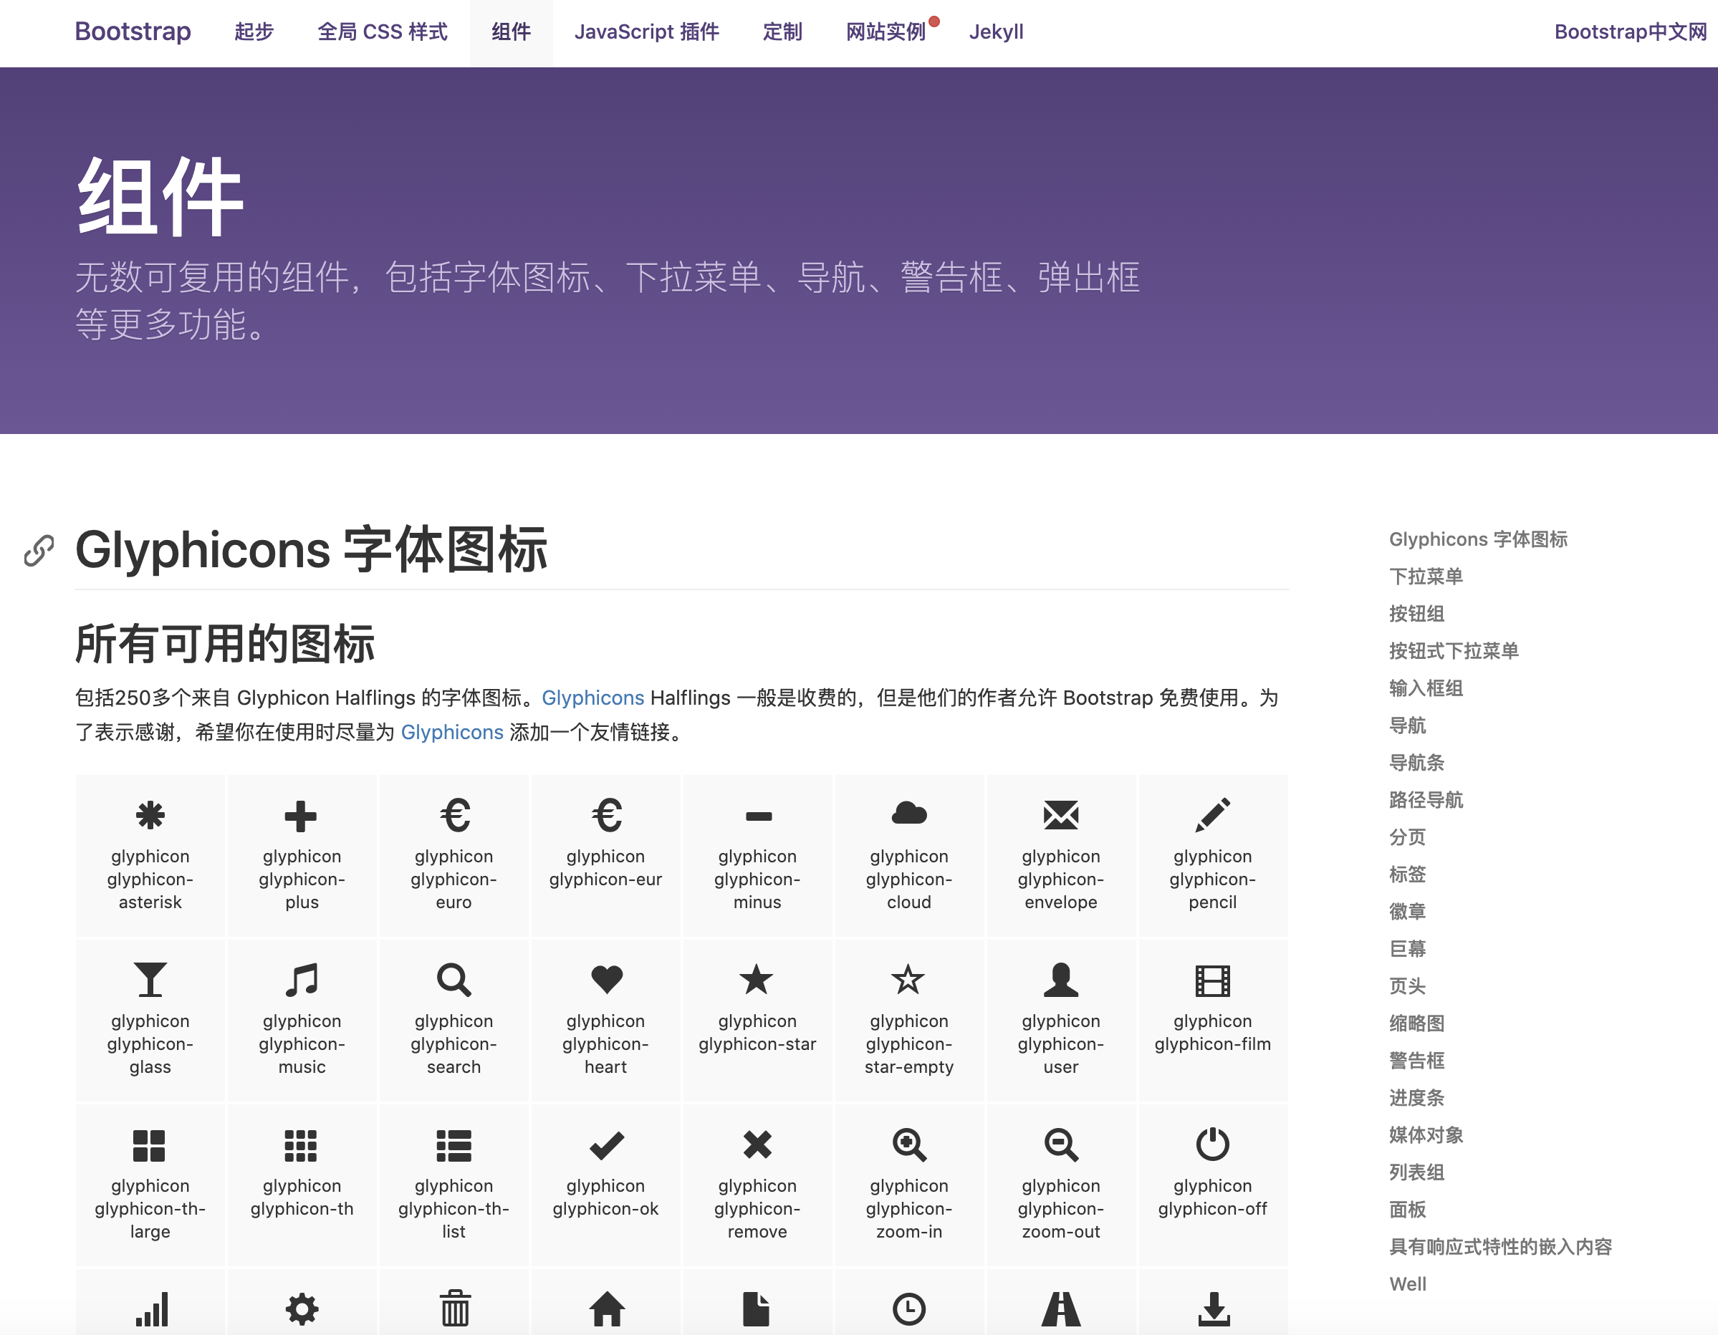Click the glyphicon-heart icon
The height and width of the screenshot is (1335, 1718).
click(x=607, y=979)
